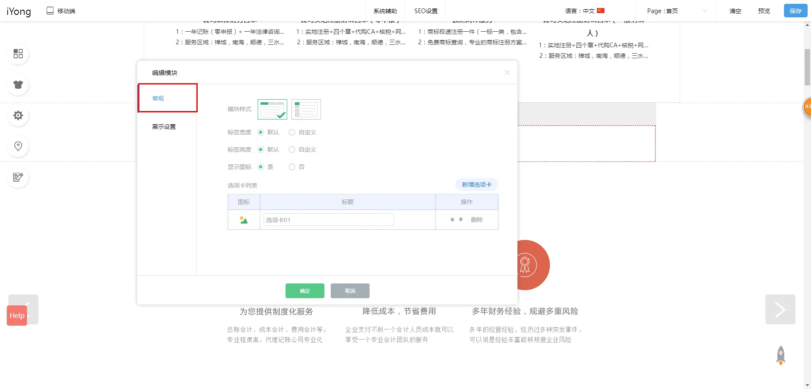Viewport: 811px width, 389px height.
Task: Click the shirt theme icon in sidebar
Action: [18, 84]
